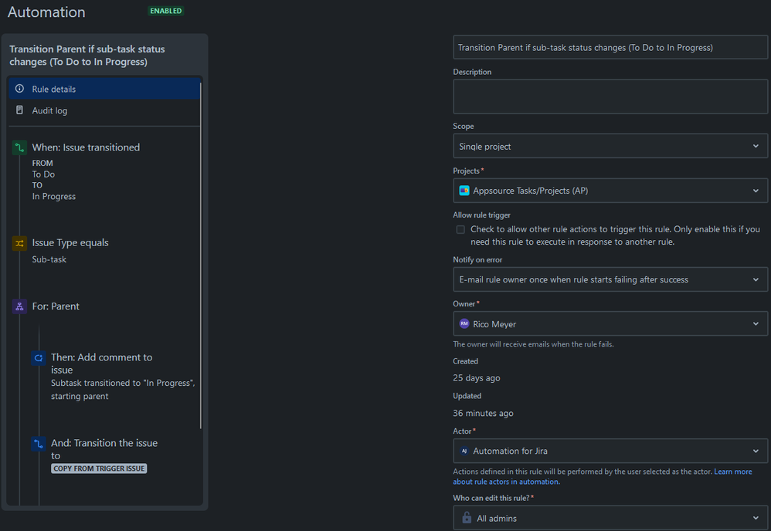Click the Description text area

pyautogui.click(x=610, y=96)
